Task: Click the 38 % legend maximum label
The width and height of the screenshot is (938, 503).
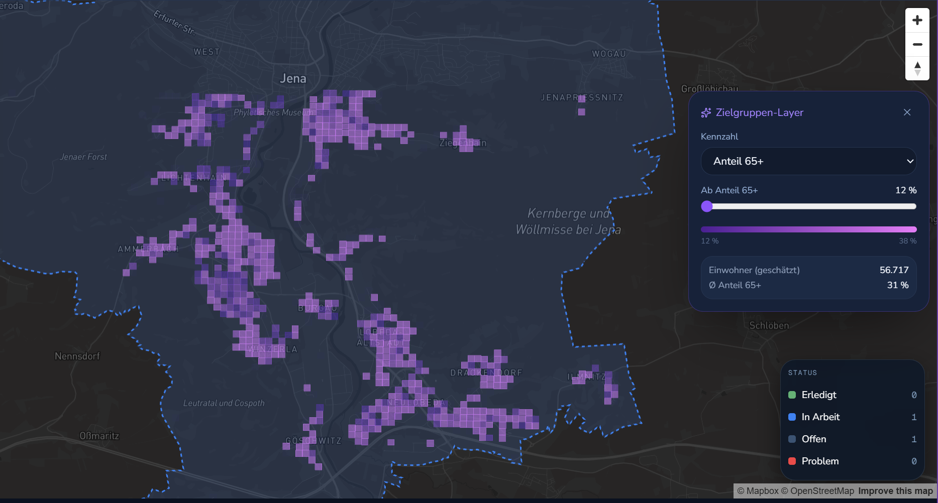Action: tap(907, 241)
